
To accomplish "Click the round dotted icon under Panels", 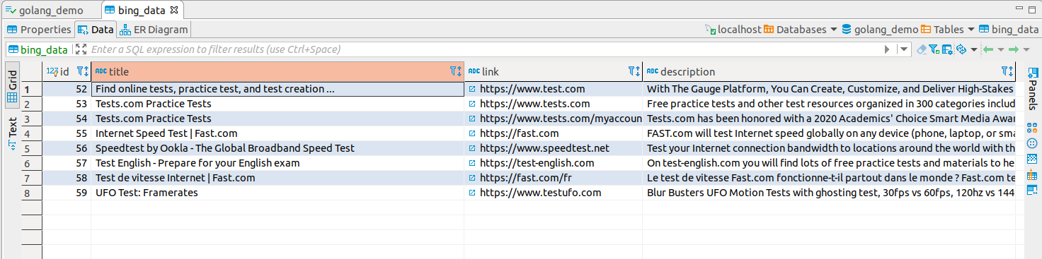I will (x=1032, y=143).
